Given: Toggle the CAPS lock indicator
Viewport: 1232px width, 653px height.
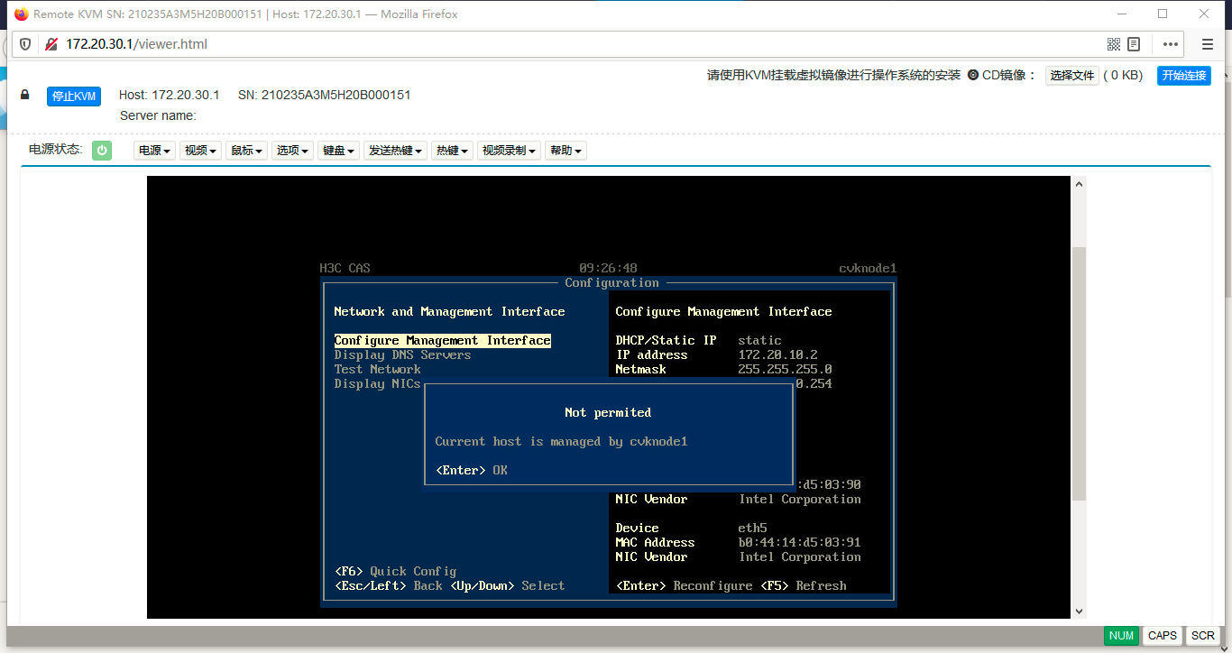Looking at the screenshot, I should click(x=1163, y=636).
